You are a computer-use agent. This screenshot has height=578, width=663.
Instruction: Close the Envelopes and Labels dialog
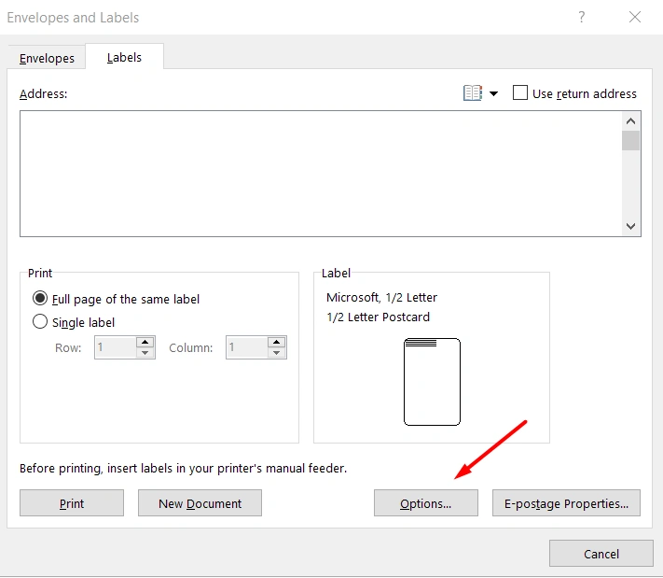tap(635, 17)
